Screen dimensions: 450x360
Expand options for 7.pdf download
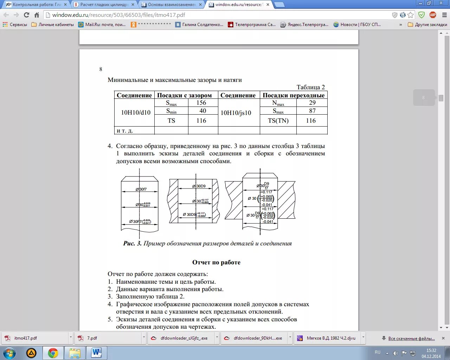point(144,338)
